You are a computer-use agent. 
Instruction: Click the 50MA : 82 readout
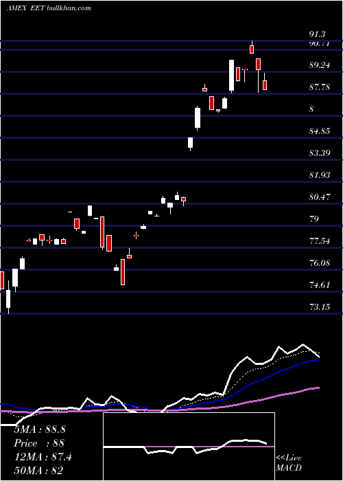[x=38, y=471]
